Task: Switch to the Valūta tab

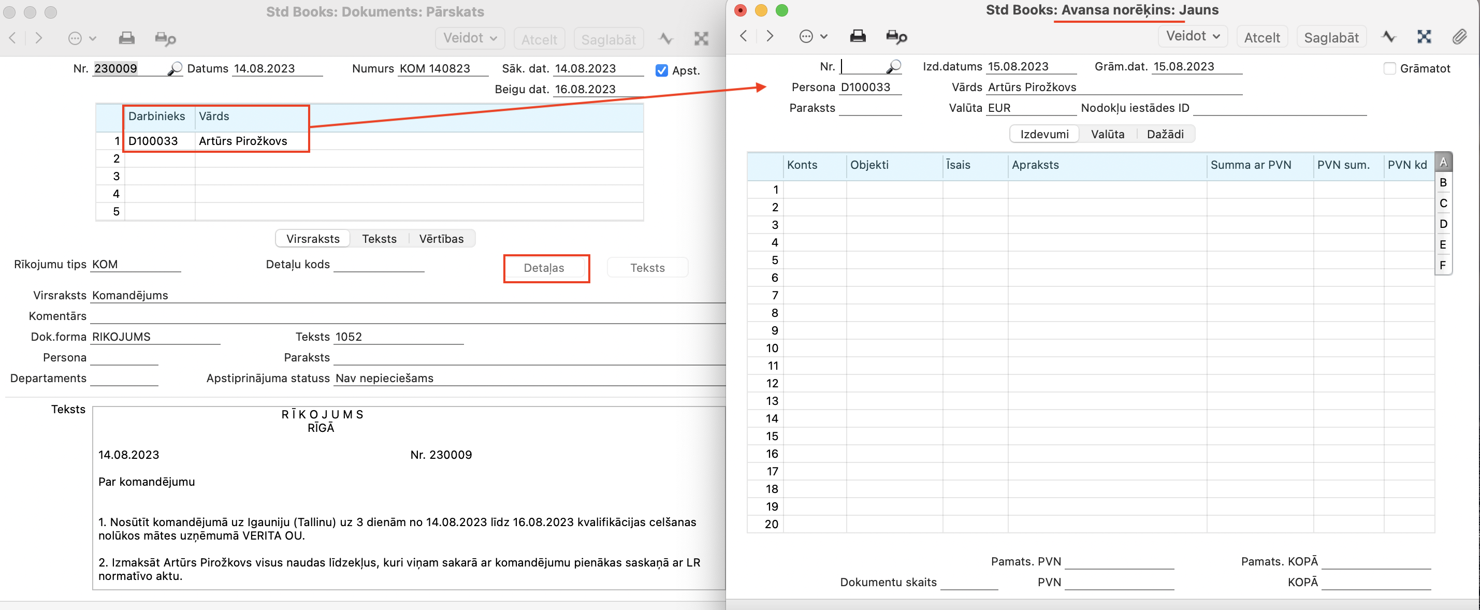Action: 1107,135
